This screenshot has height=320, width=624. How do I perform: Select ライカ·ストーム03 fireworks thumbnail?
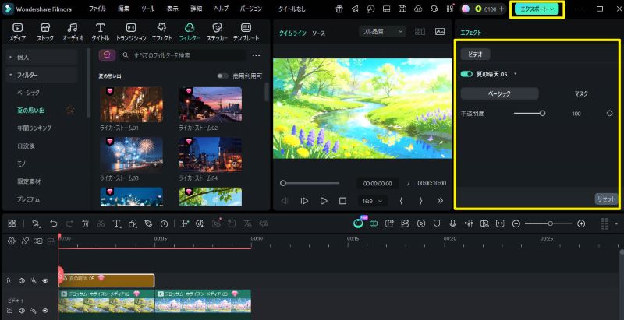[131, 154]
